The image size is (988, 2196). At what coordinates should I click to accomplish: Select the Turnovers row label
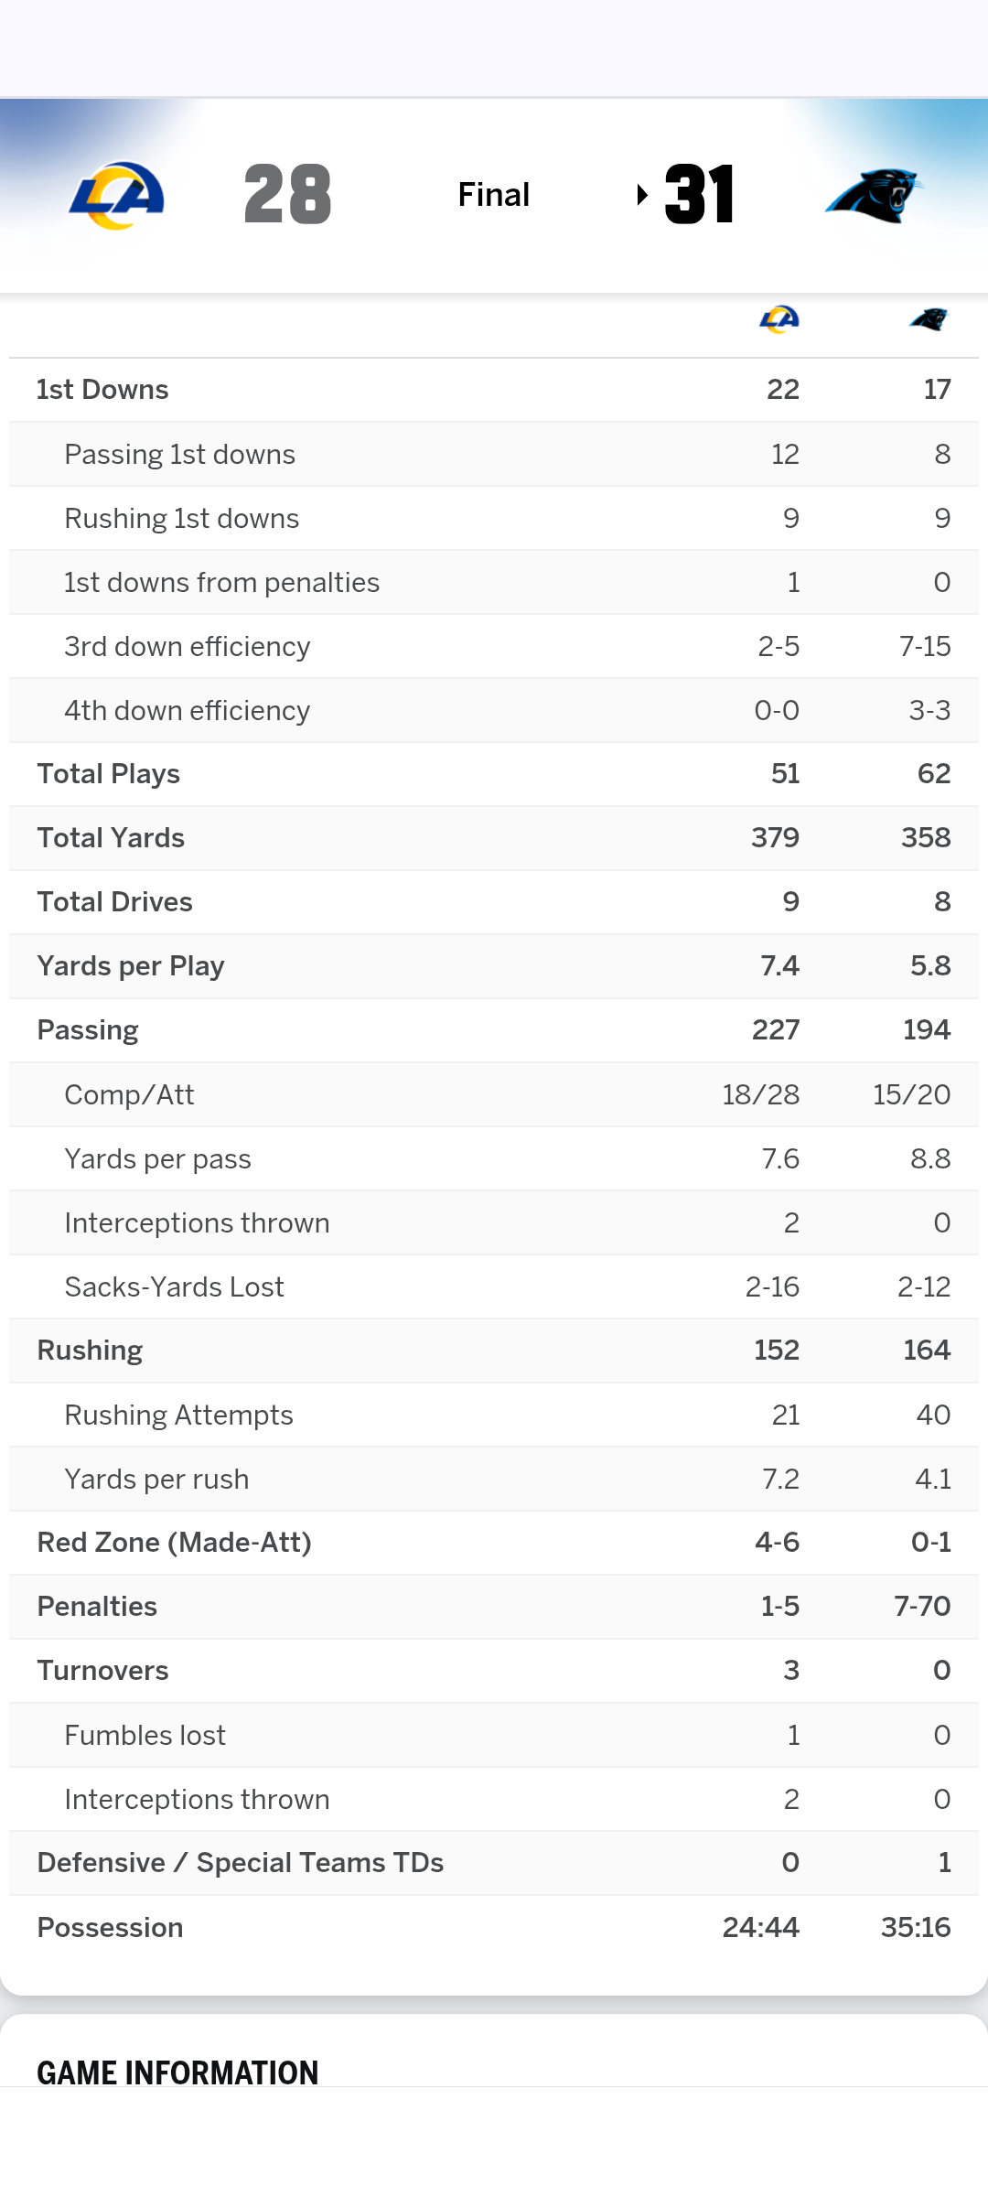pyautogui.click(x=102, y=1671)
